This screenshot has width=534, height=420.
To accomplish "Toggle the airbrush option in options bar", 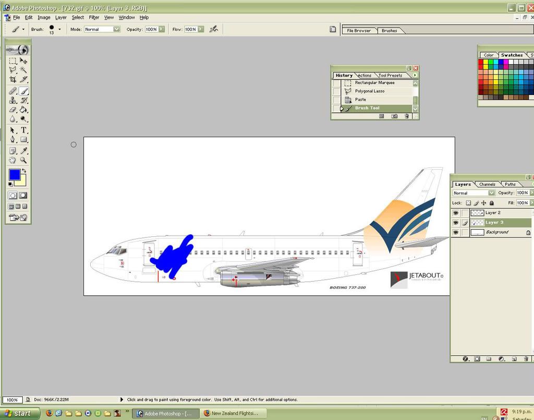I will tap(213, 29).
